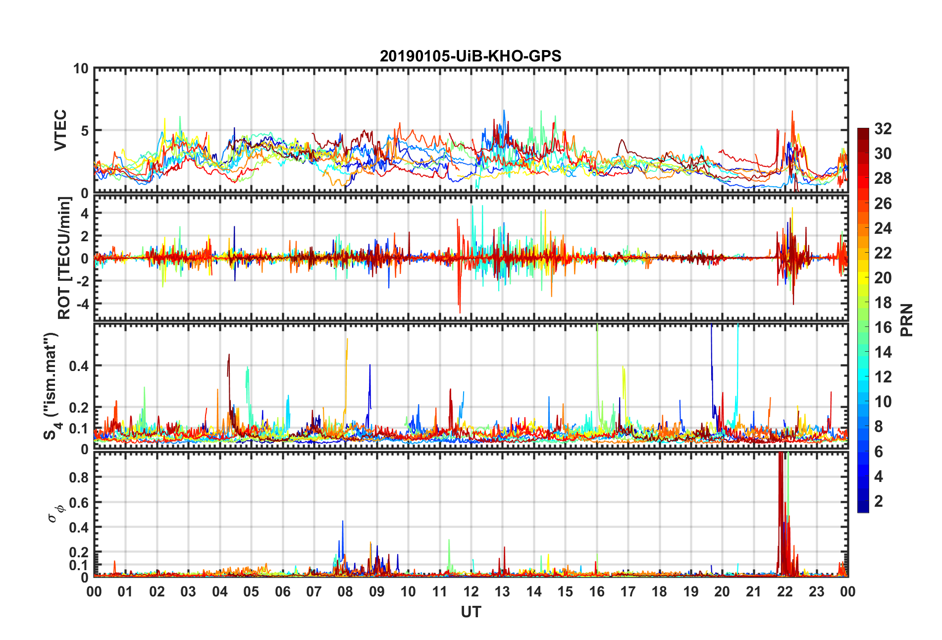Click the sigma-phi y-axis label

[56, 513]
